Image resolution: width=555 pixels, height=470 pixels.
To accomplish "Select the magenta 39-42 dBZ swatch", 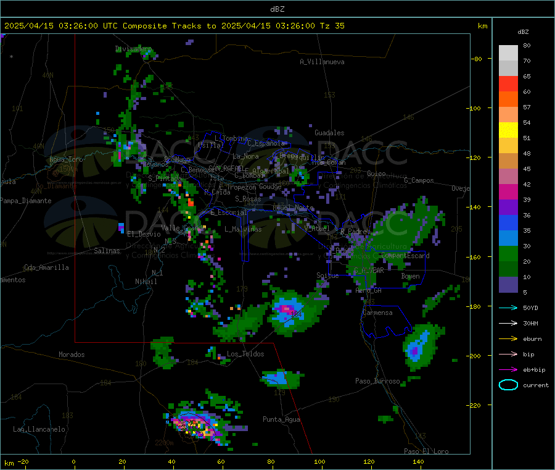I will click(508, 191).
